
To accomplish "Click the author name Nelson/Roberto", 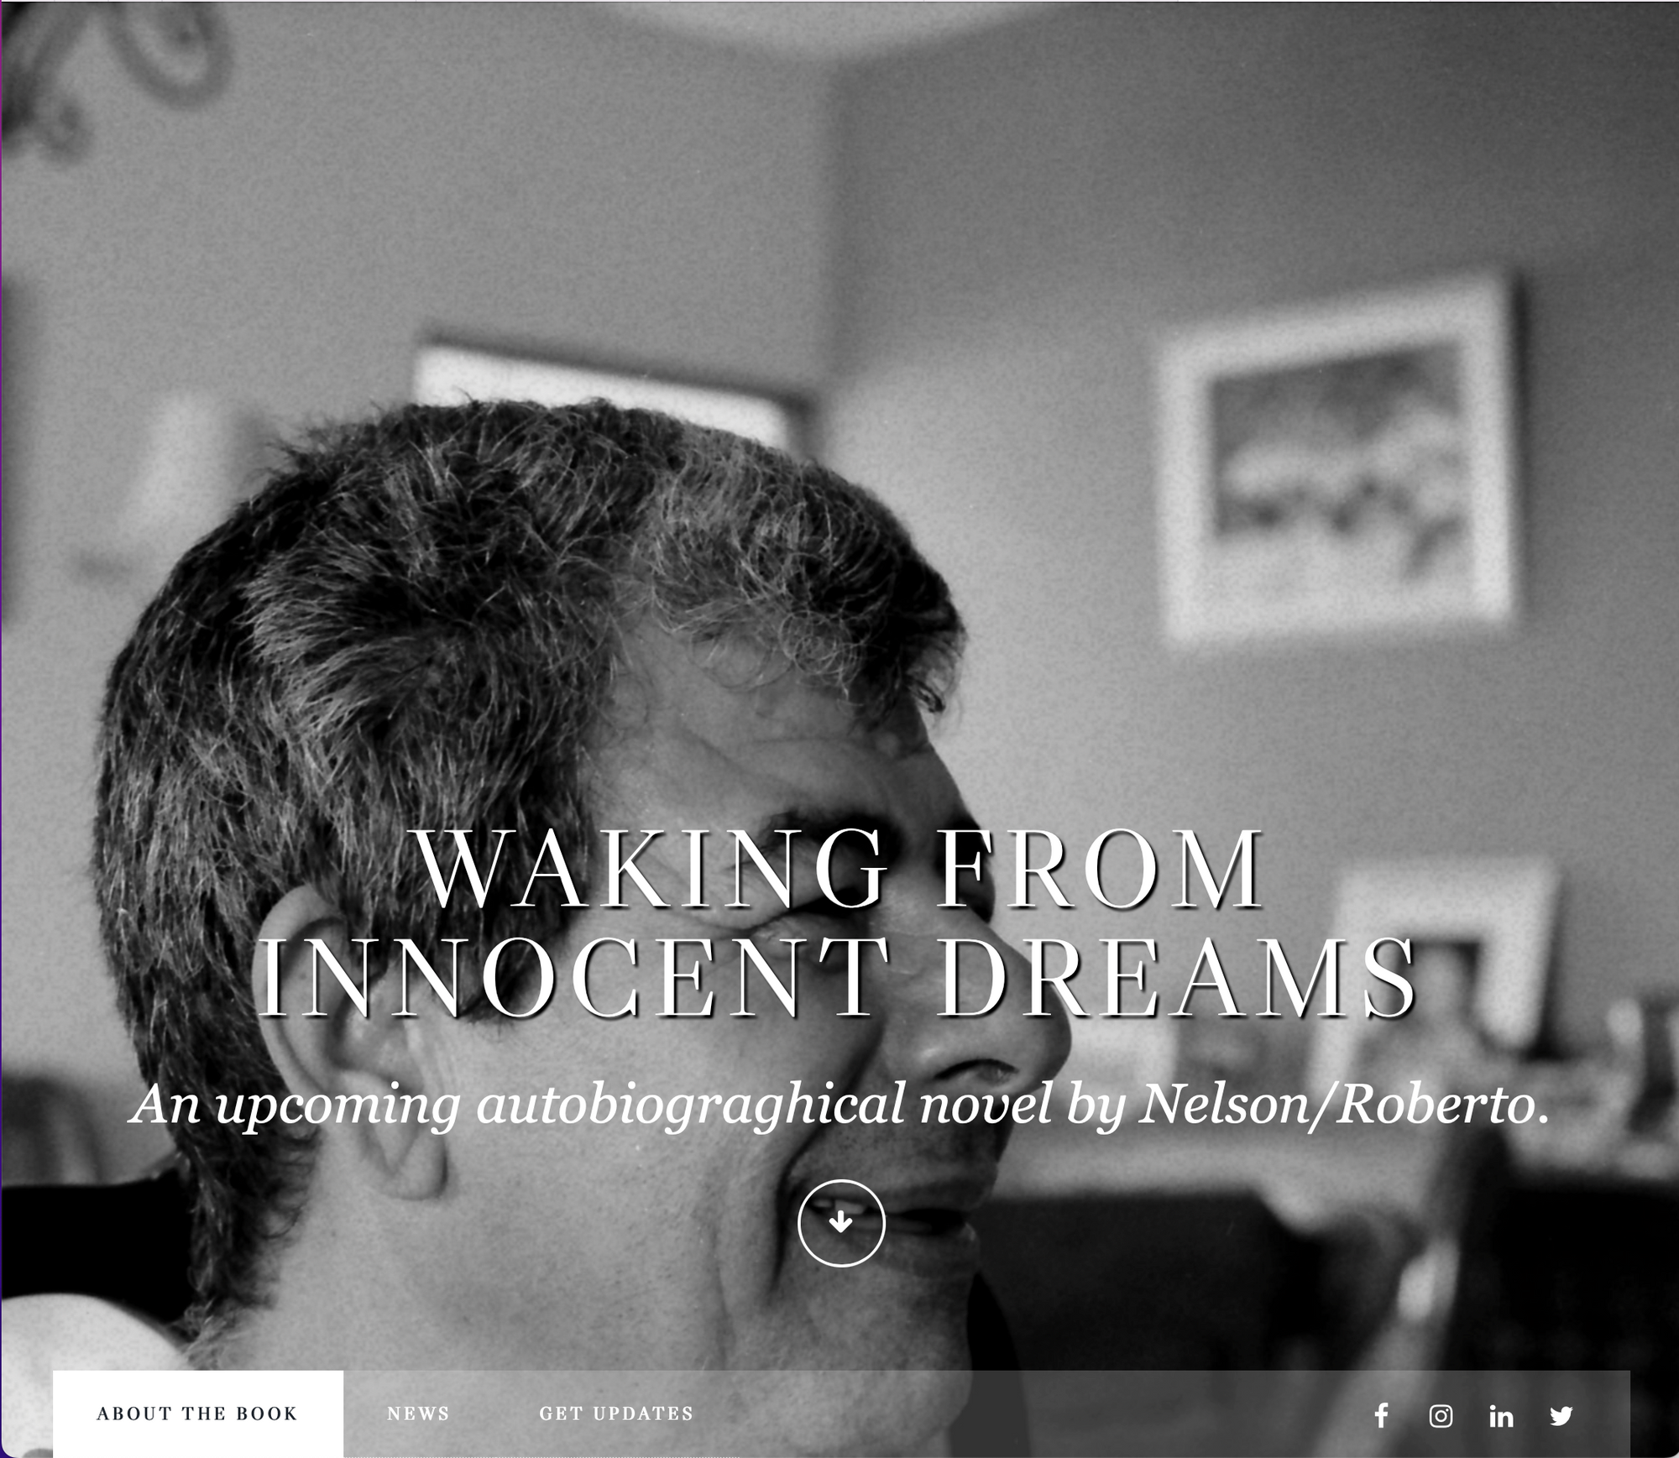I will click(x=1343, y=1105).
